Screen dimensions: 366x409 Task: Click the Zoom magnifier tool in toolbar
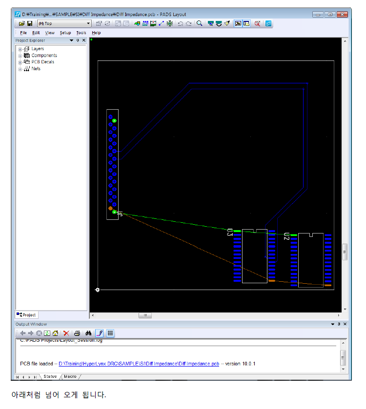199,23
